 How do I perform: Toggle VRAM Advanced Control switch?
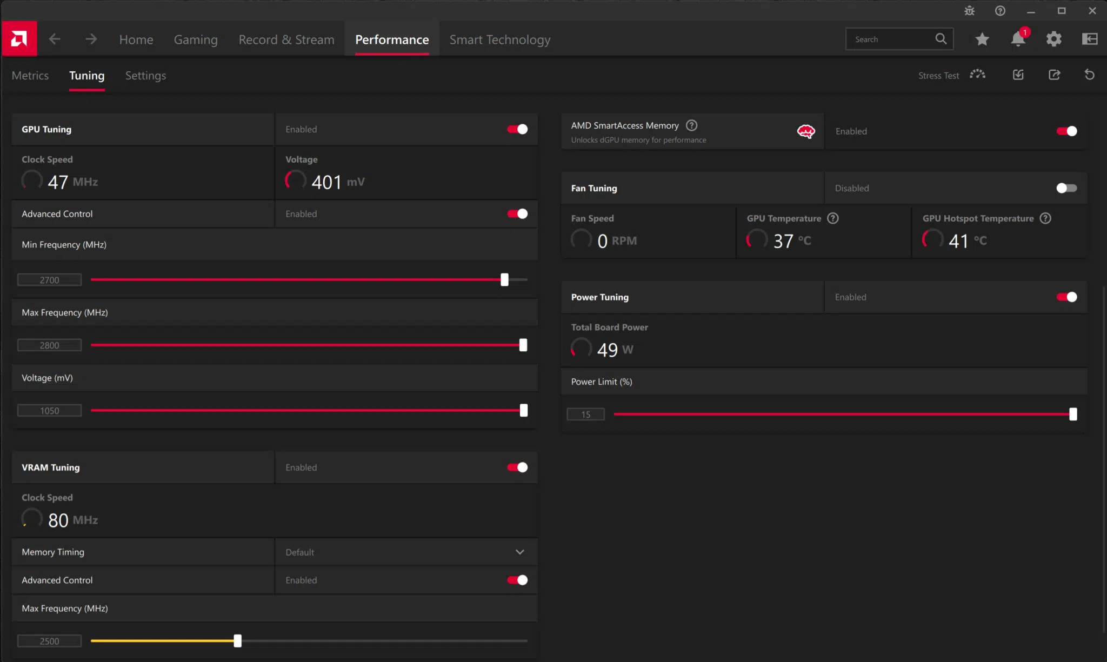pos(517,580)
